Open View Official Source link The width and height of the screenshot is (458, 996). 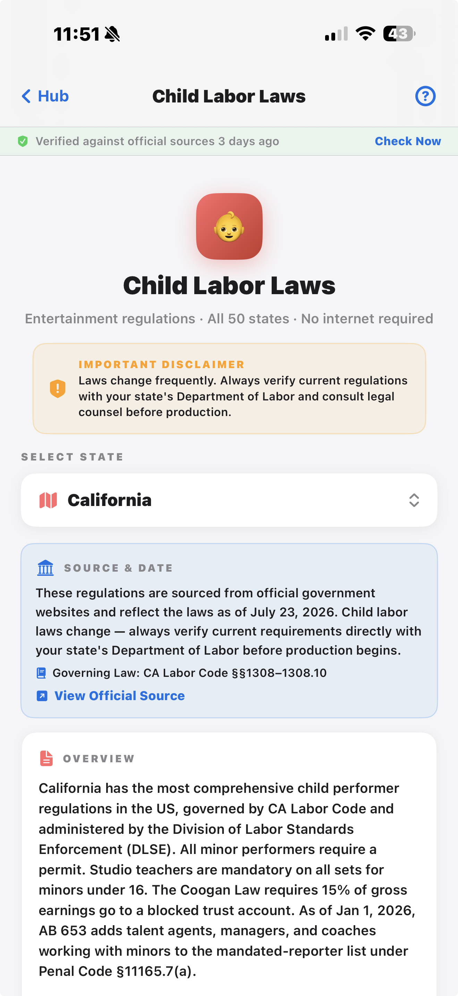pyautogui.click(x=119, y=696)
